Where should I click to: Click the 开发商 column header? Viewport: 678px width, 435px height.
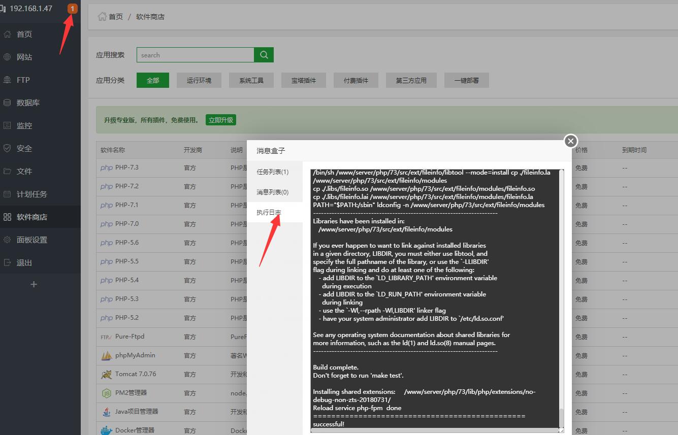point(193,150)
